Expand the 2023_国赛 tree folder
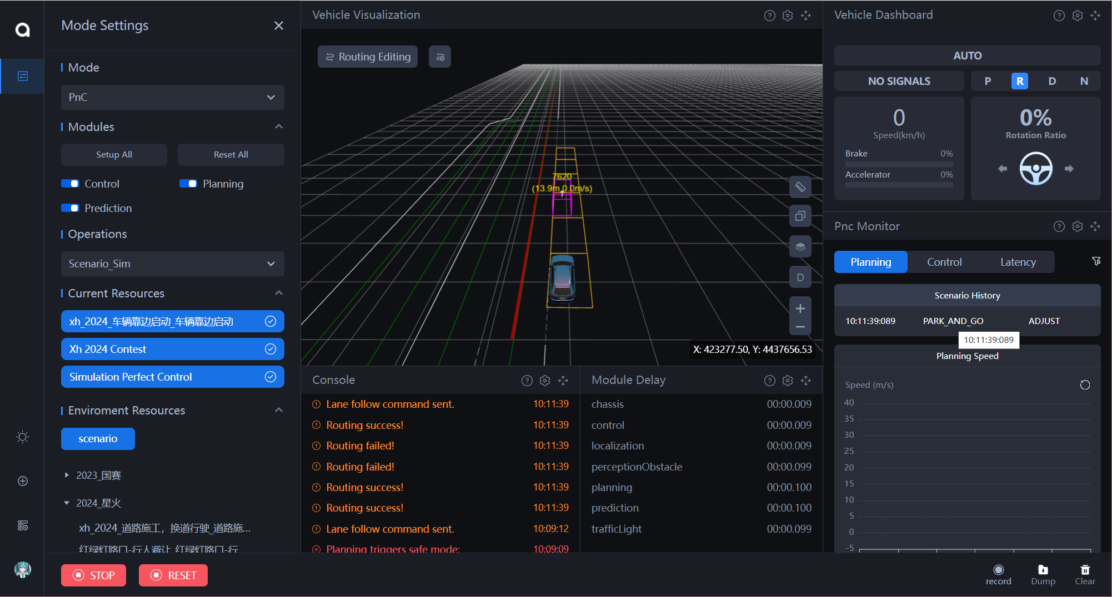The image size is (1112, 597). coord(67,475)
